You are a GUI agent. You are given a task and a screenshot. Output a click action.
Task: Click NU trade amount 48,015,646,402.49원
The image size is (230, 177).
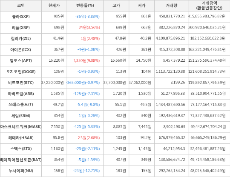tap(208, 171)
